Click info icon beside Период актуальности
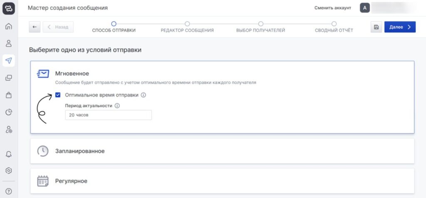 (117, 106)
